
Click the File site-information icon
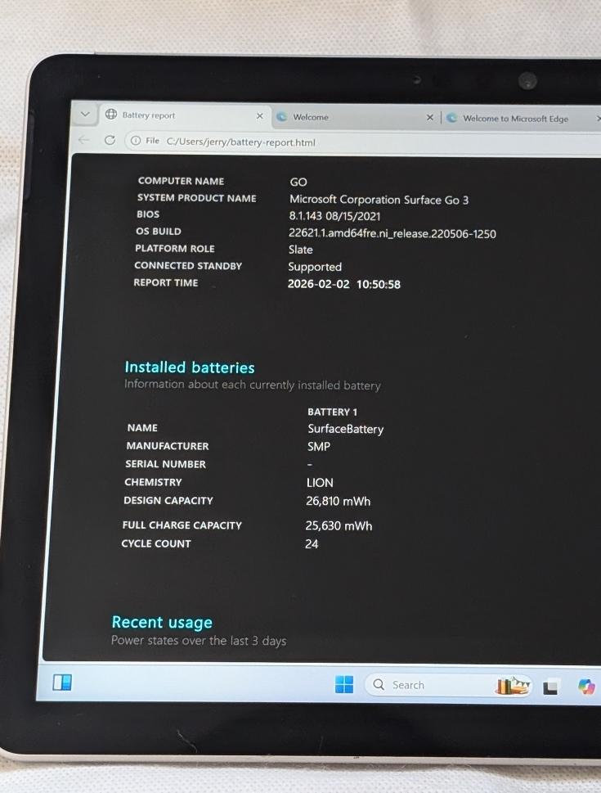click(x=136, y=141)
